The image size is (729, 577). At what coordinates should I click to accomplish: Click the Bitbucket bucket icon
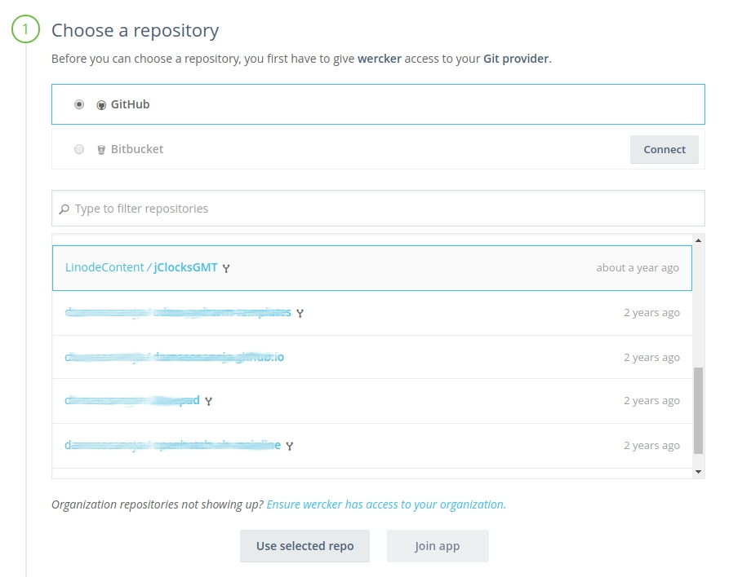pyautogui.click(x=100, y=149)
